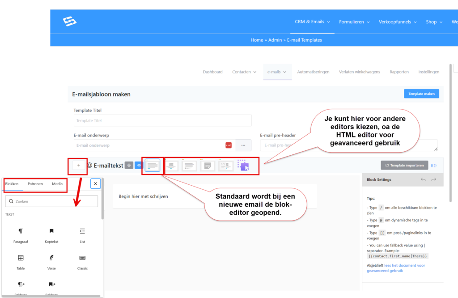Click the undo arrow in Block Settings
This screenshot has height=298, width=458.
pos(423,179)
